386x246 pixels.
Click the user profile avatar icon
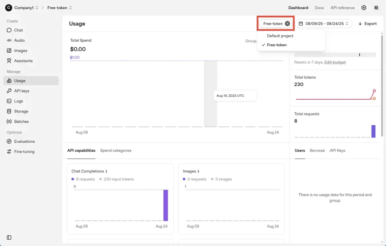pos(376,8)
